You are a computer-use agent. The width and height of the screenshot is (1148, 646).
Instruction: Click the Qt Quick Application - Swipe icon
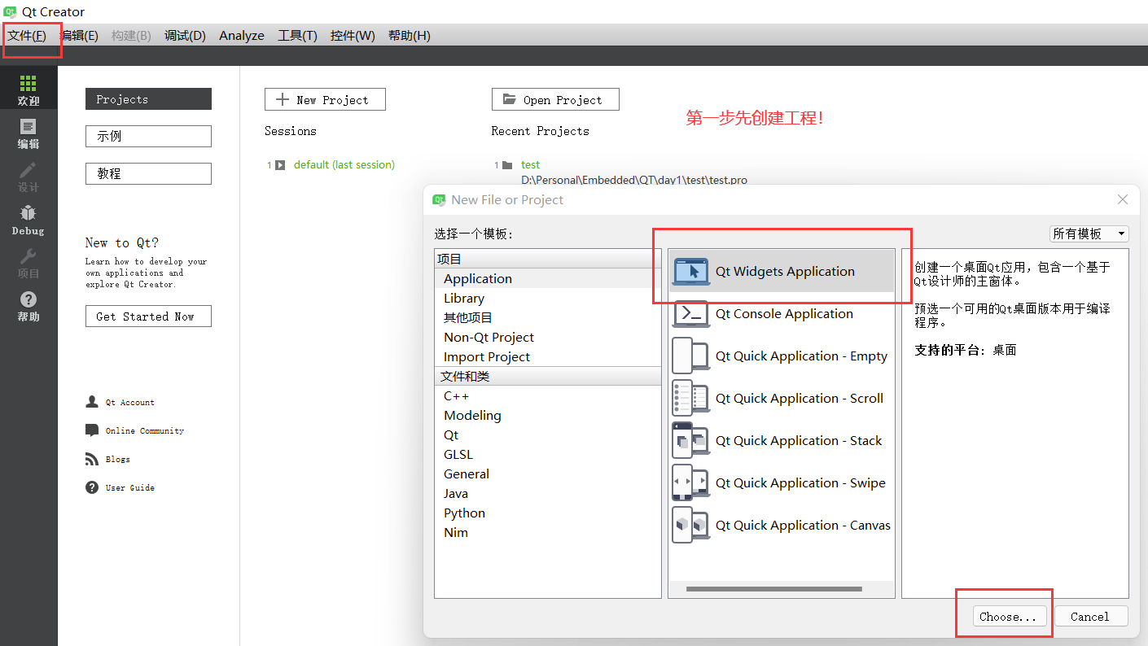tap(690, 483)
